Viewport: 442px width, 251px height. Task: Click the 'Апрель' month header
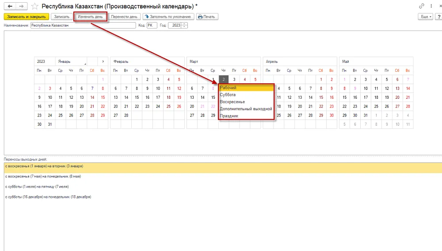click(x=272, y=62)
